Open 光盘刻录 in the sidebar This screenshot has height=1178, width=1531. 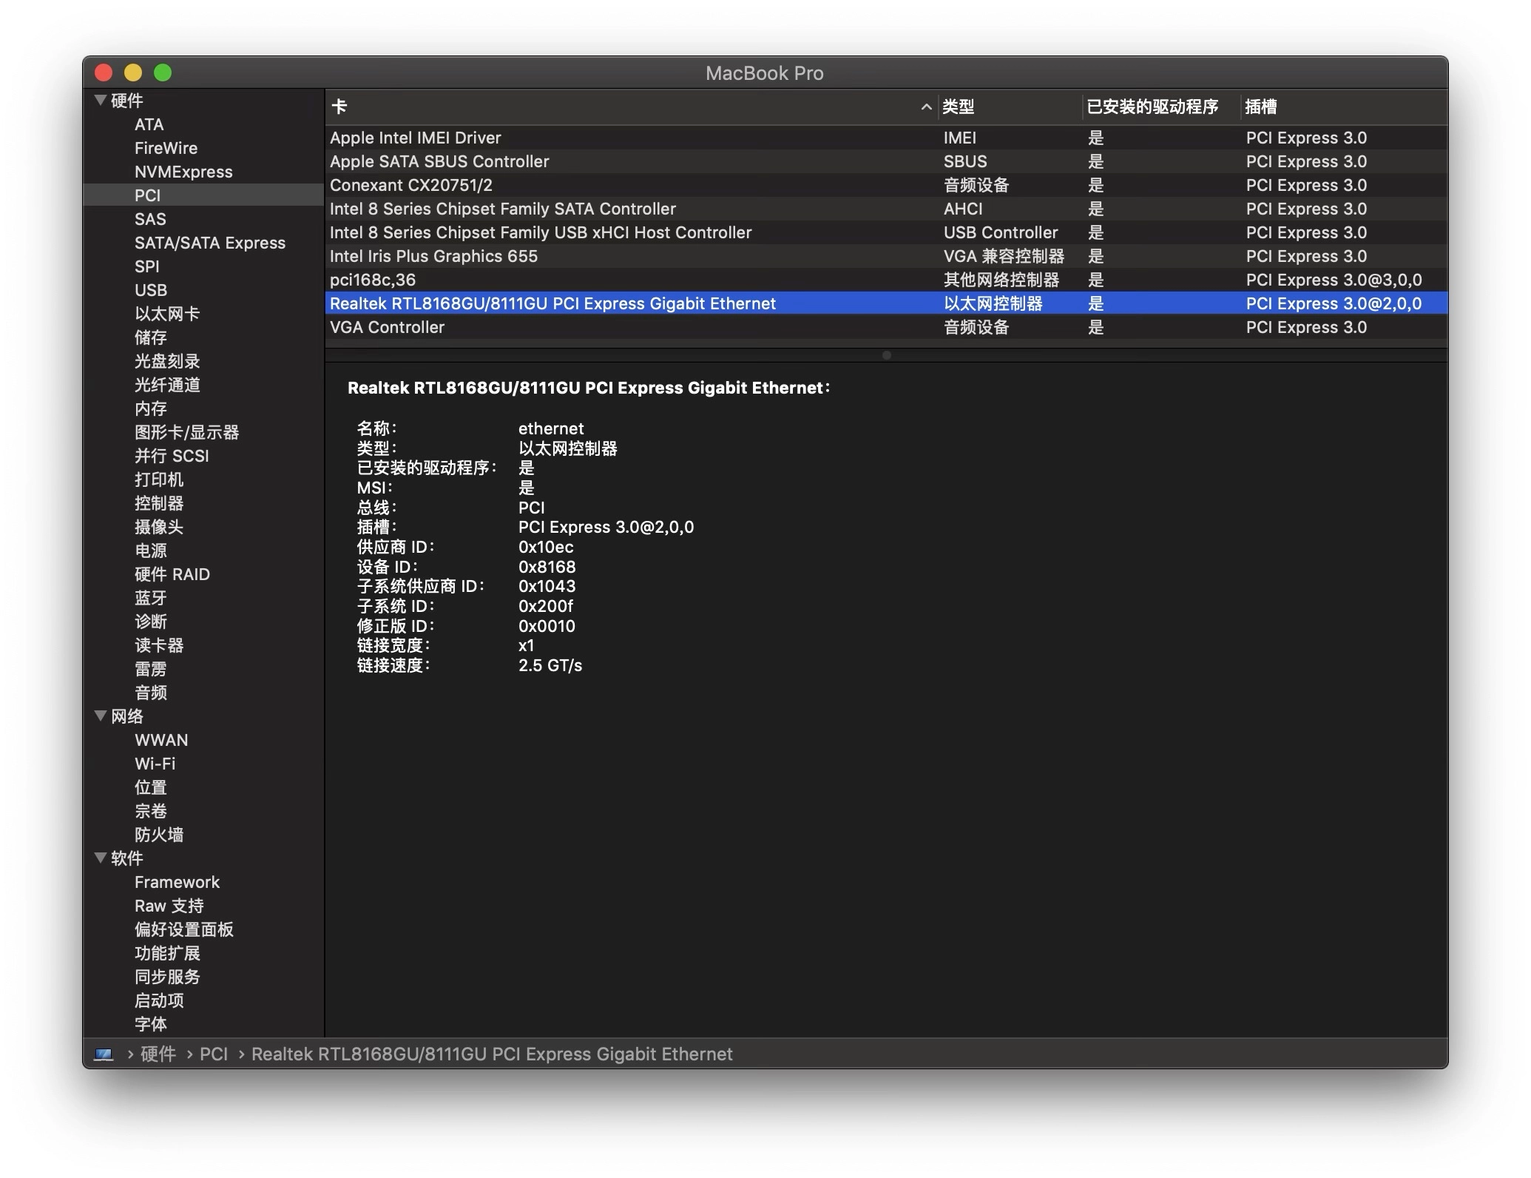203,361
